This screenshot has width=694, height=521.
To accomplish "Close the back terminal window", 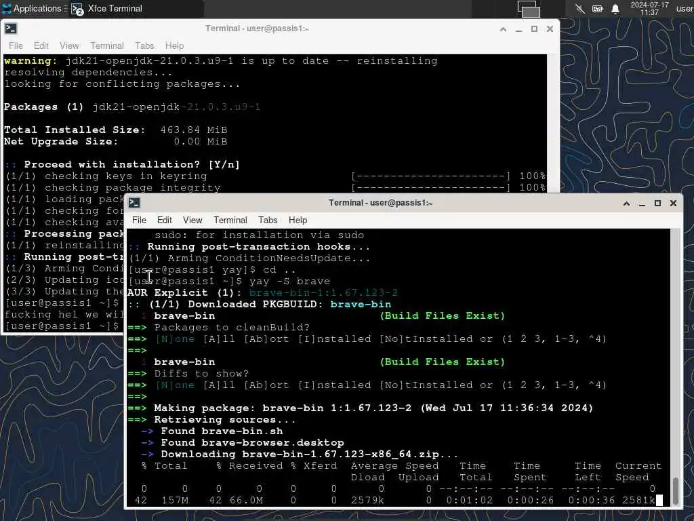I will [x=550, y=29].
